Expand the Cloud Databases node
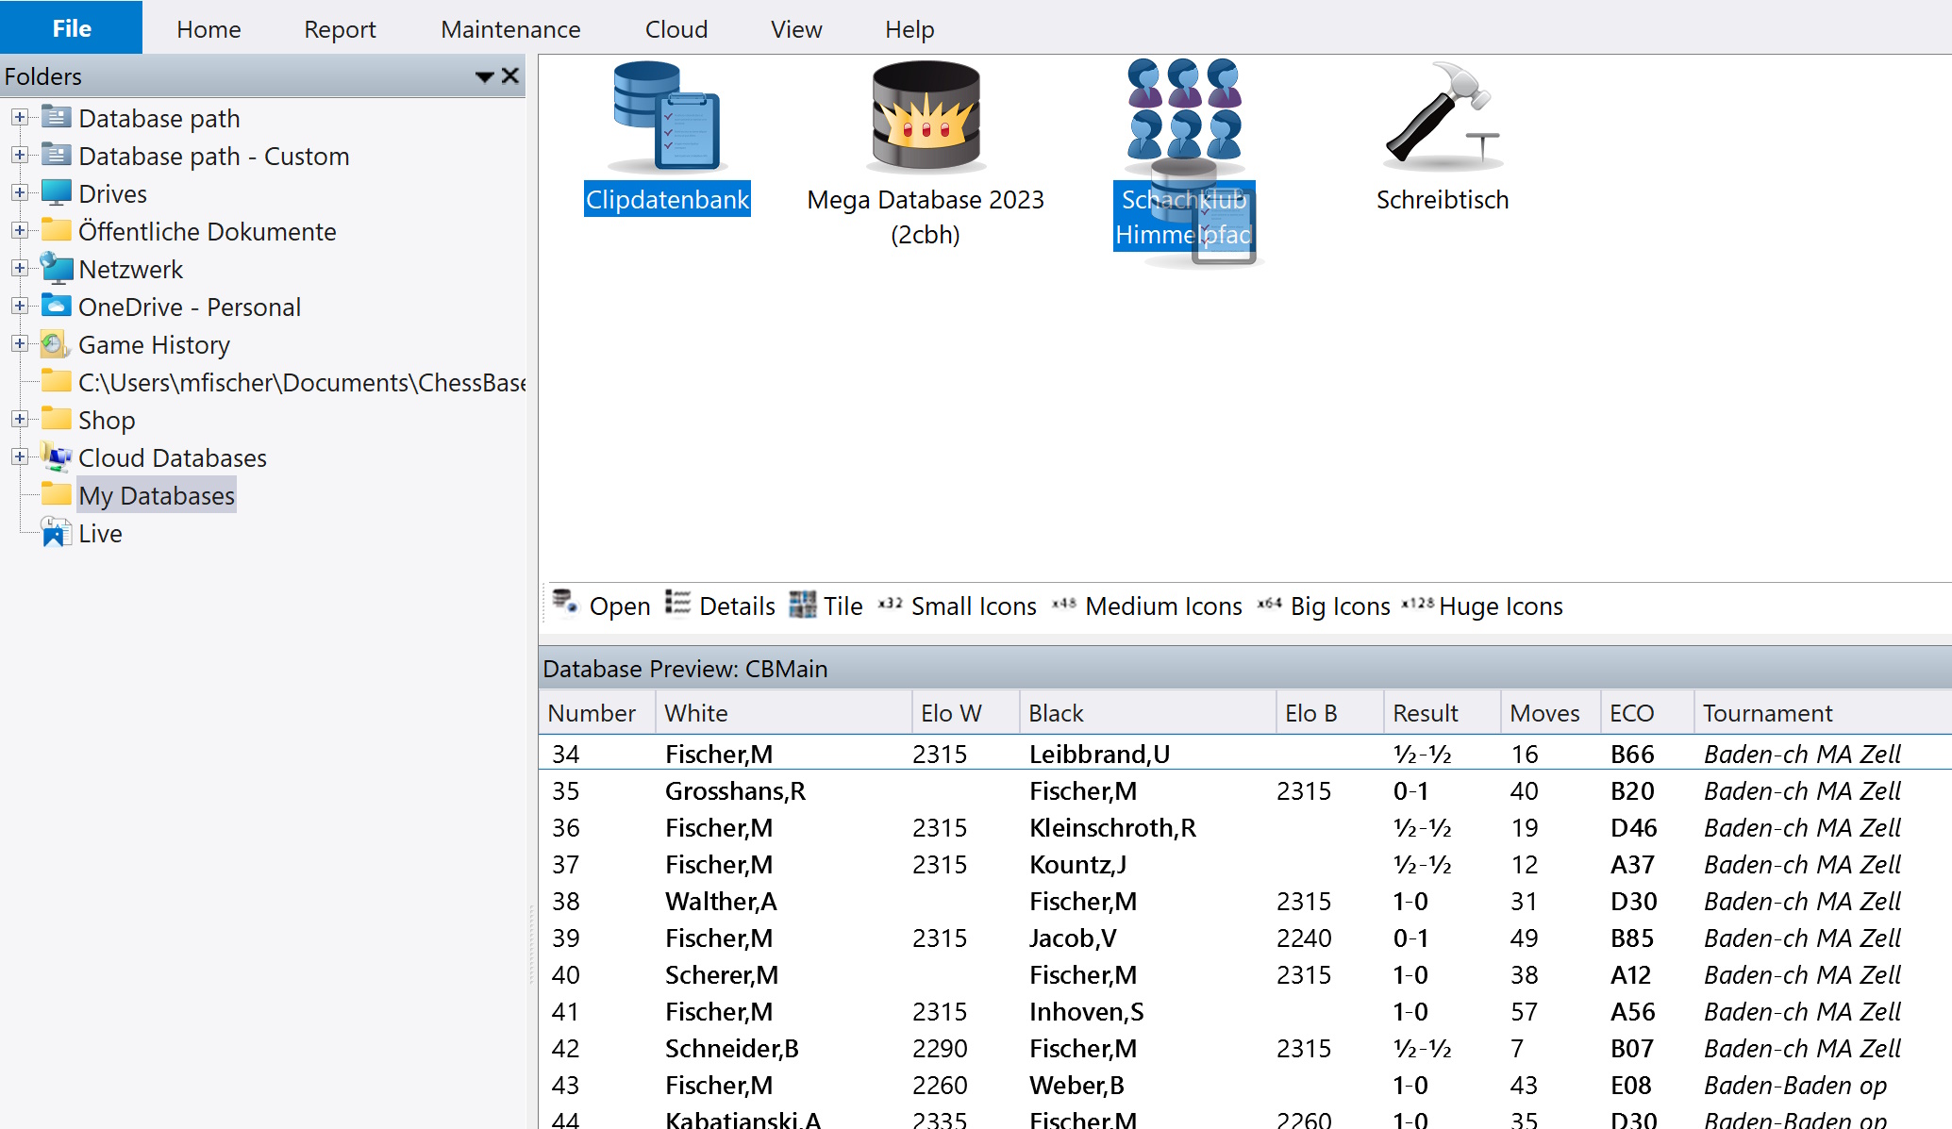The image size is (1952, 1129). point(19,457)
